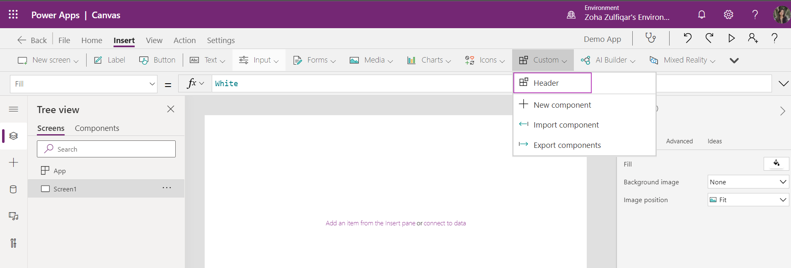791x268 pixels.
Task: Open the notifications bell
Action: 701,15
